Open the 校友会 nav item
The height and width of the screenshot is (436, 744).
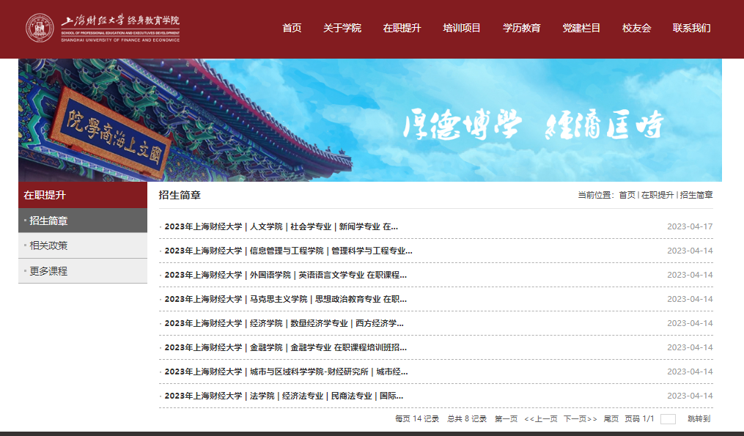pyautogui.click(x=636, y=28)
